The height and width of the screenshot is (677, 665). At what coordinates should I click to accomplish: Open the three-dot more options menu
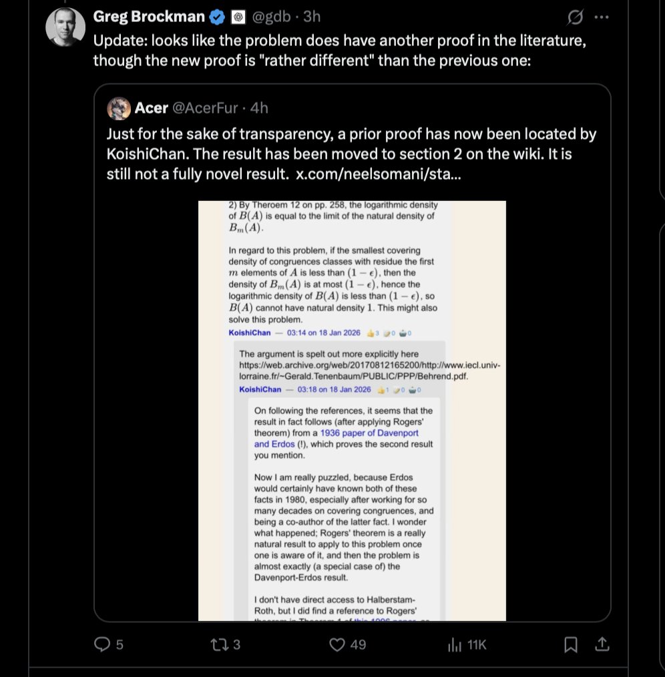[x=602, y=17]
